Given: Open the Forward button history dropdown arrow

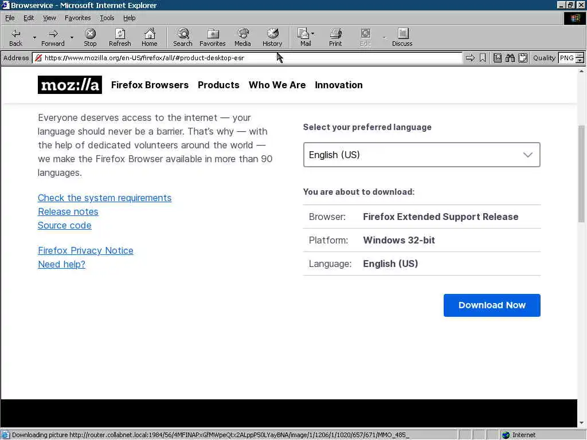Looking at the screenshot, I should [72, 37].
